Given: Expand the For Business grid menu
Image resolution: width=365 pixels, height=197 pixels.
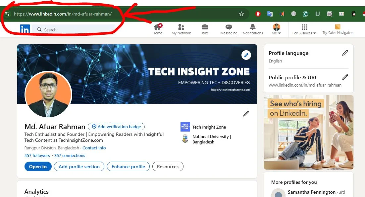Looking at the screenshot, I should click(x=304, y=29).
